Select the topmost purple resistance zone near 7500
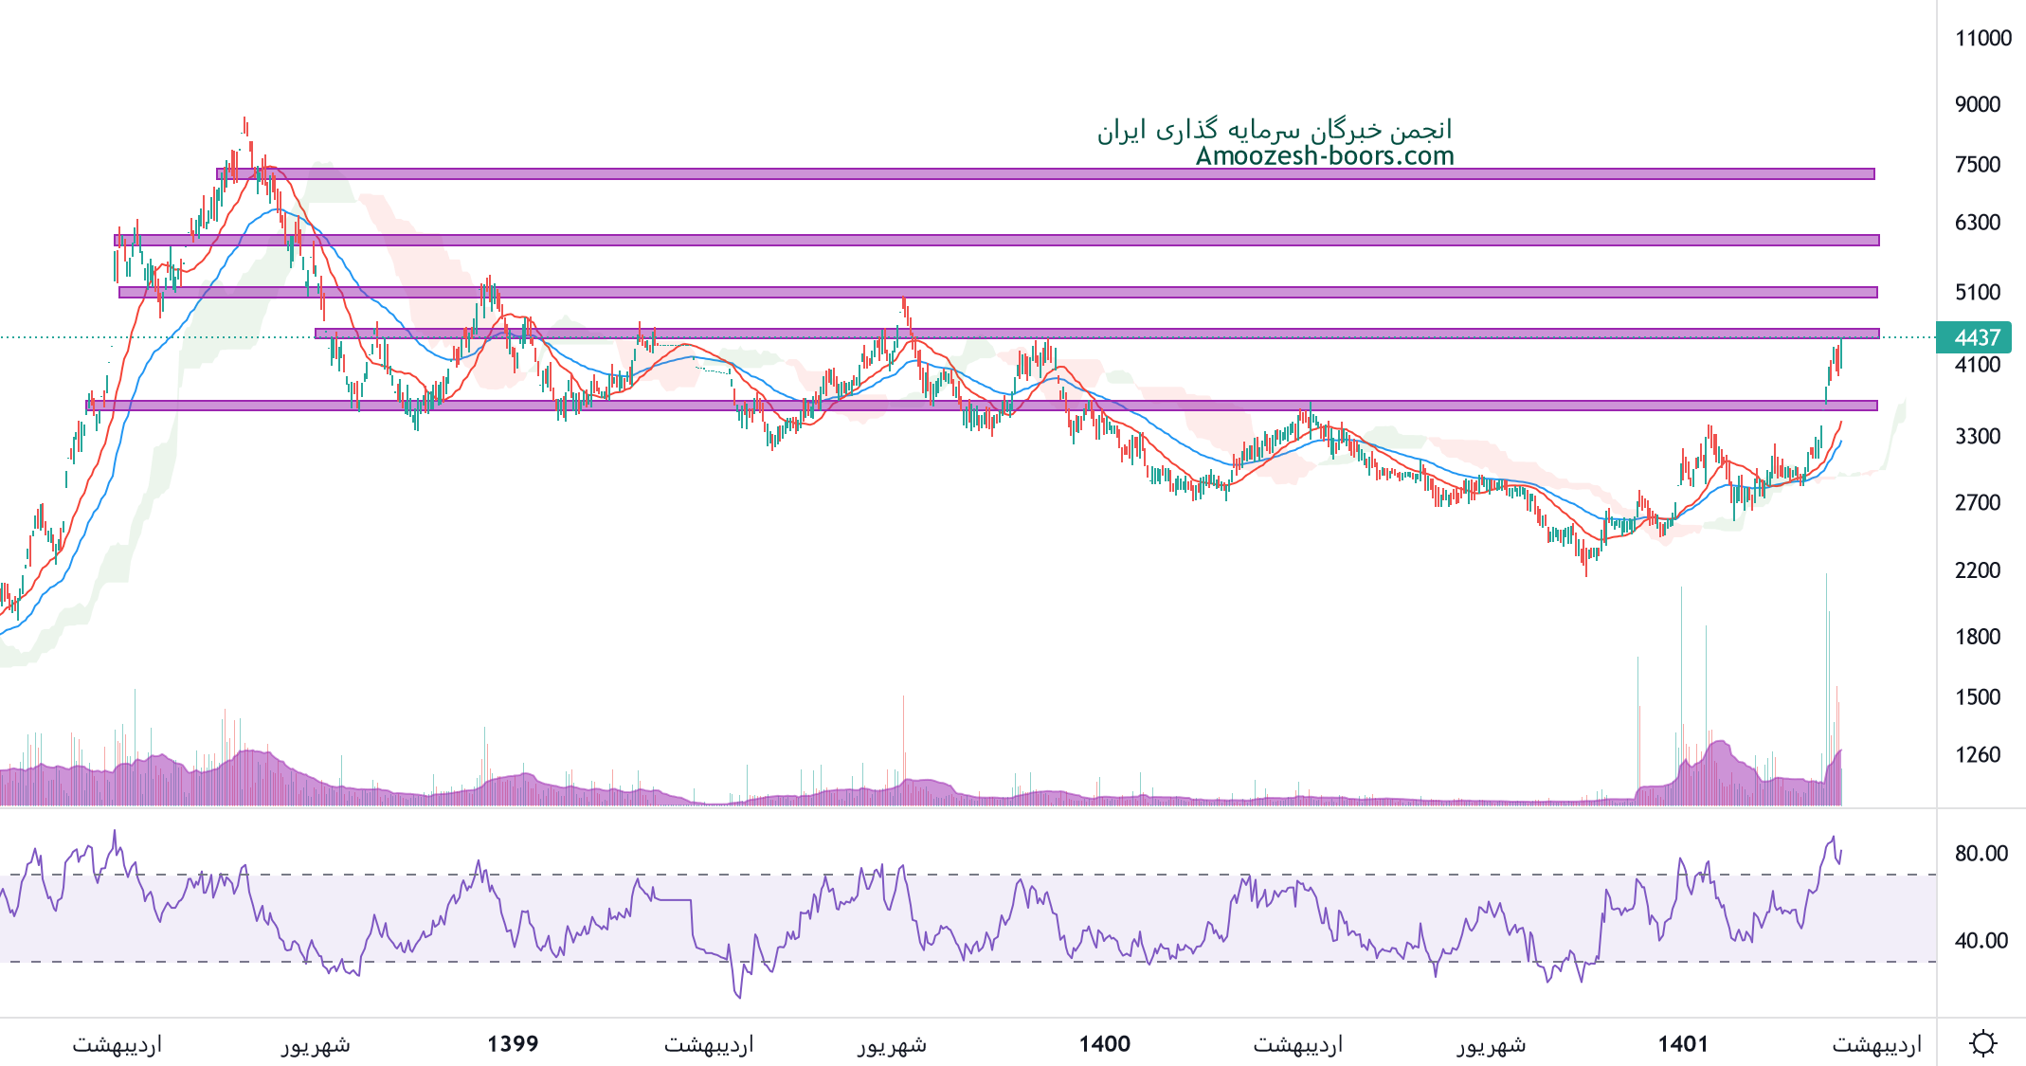2026x1066 pixels. (1042, 174)
